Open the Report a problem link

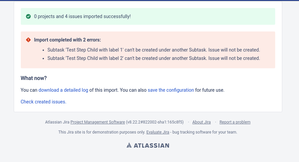235,122
